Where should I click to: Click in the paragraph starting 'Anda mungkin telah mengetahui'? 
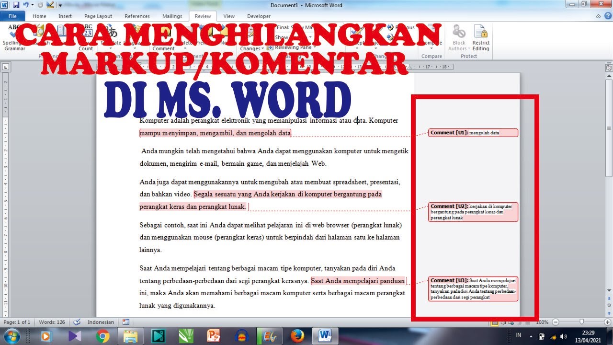tap(274, 157)
